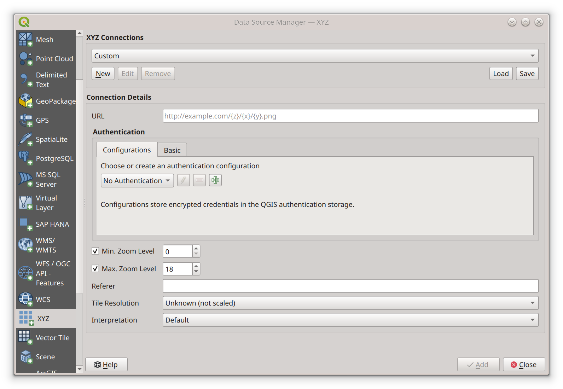Focus the URL input field

coord(350,116)
